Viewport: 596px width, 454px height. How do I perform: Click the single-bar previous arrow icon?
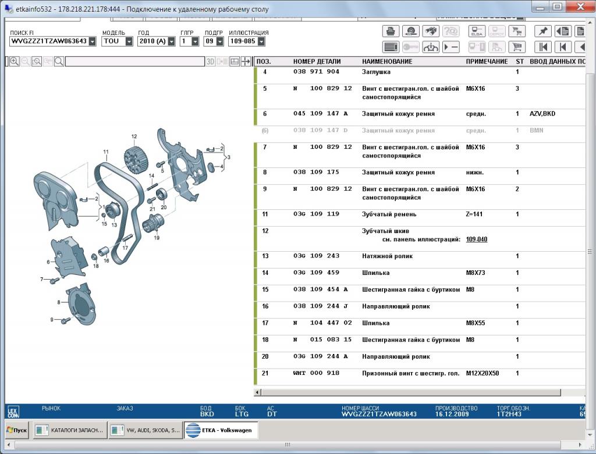point(563,47)
